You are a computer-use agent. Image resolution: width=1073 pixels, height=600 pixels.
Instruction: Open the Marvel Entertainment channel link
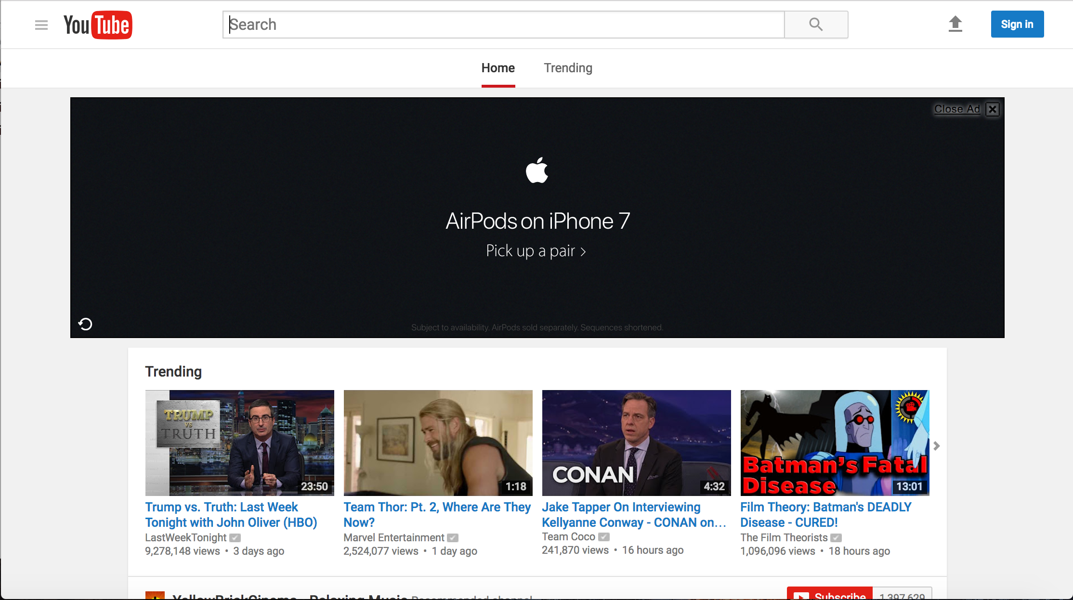(394, 538)
